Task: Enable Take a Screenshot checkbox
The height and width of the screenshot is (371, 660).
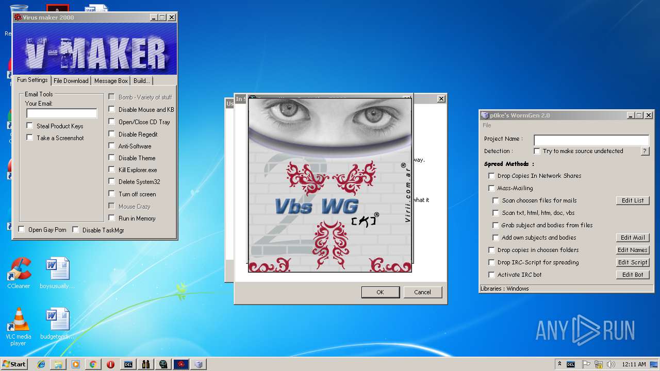Action: click(x=30, y=138)
